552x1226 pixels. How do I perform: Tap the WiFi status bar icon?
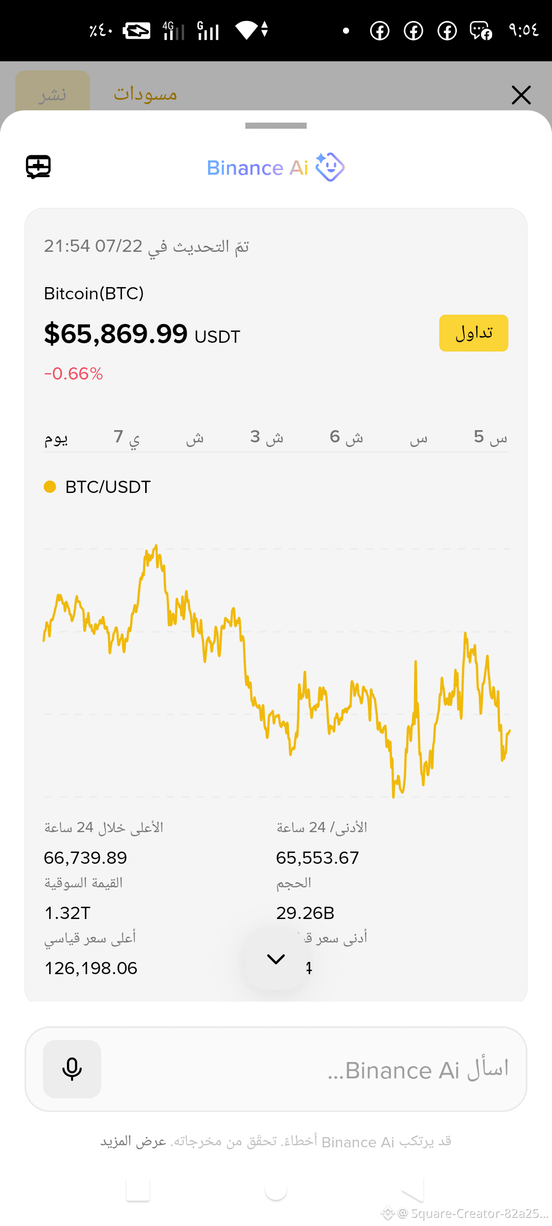pos(247,30)
